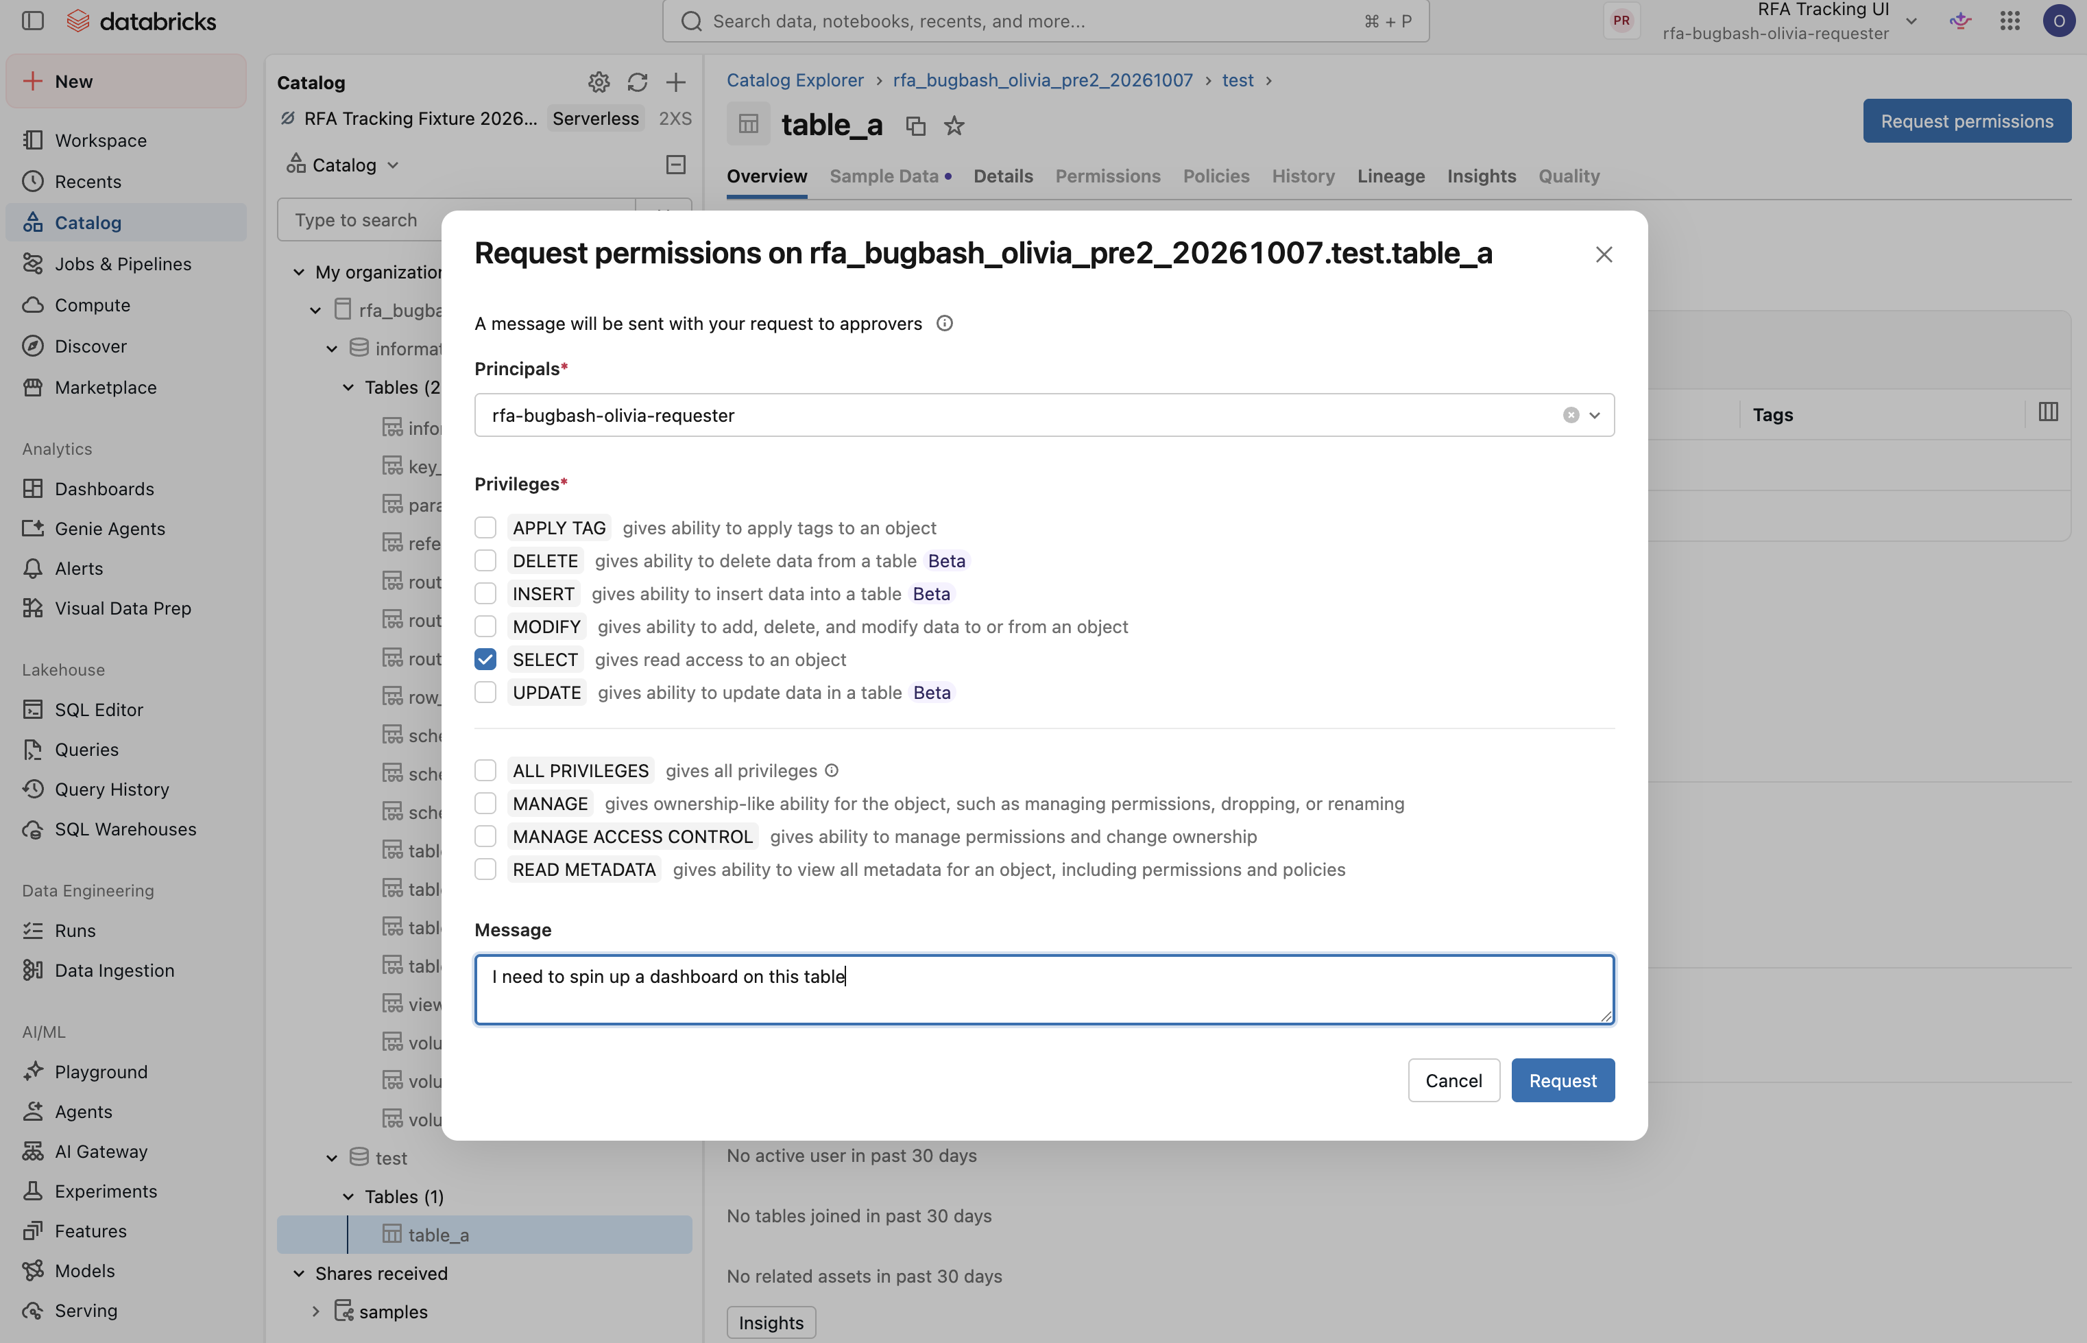The height and width of the screenshot is (1343, 2087).
Task: Open Query History
Action: pyautogui.click(x=112, y=788)
